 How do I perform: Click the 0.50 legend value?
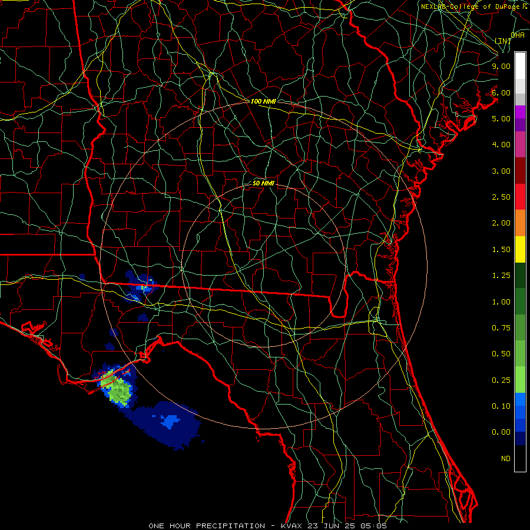(501, 354)
